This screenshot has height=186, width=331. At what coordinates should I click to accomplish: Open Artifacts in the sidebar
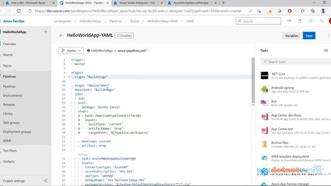click(x=9, y=161)
